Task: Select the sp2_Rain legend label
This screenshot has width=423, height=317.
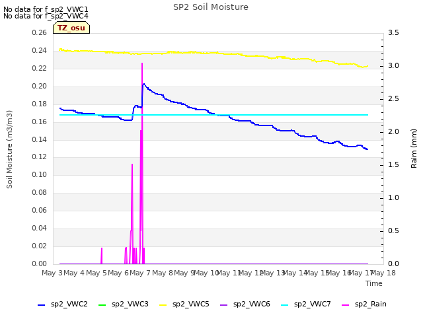Action: coord(371,304)
